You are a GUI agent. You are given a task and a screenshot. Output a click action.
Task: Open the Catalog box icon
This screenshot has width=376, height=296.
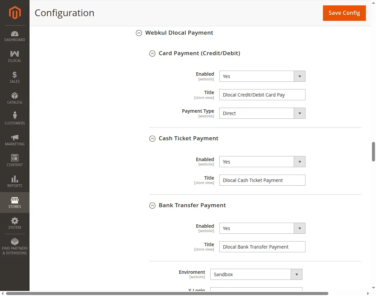(15, 96)
